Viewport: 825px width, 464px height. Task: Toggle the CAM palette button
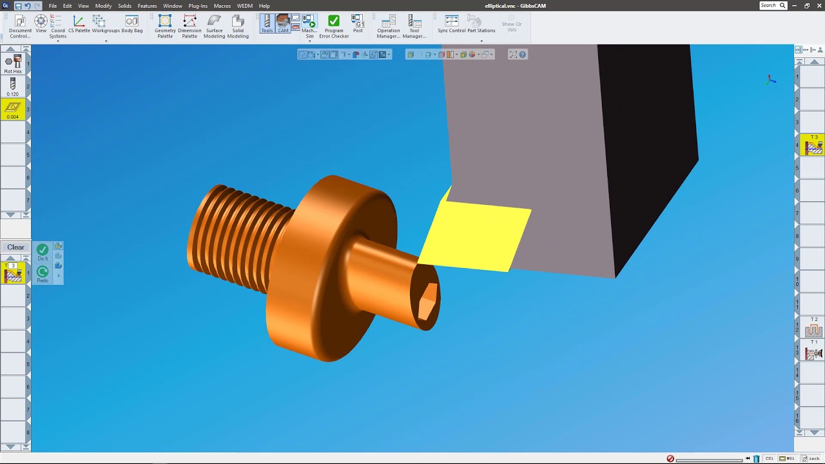point(283,24)
